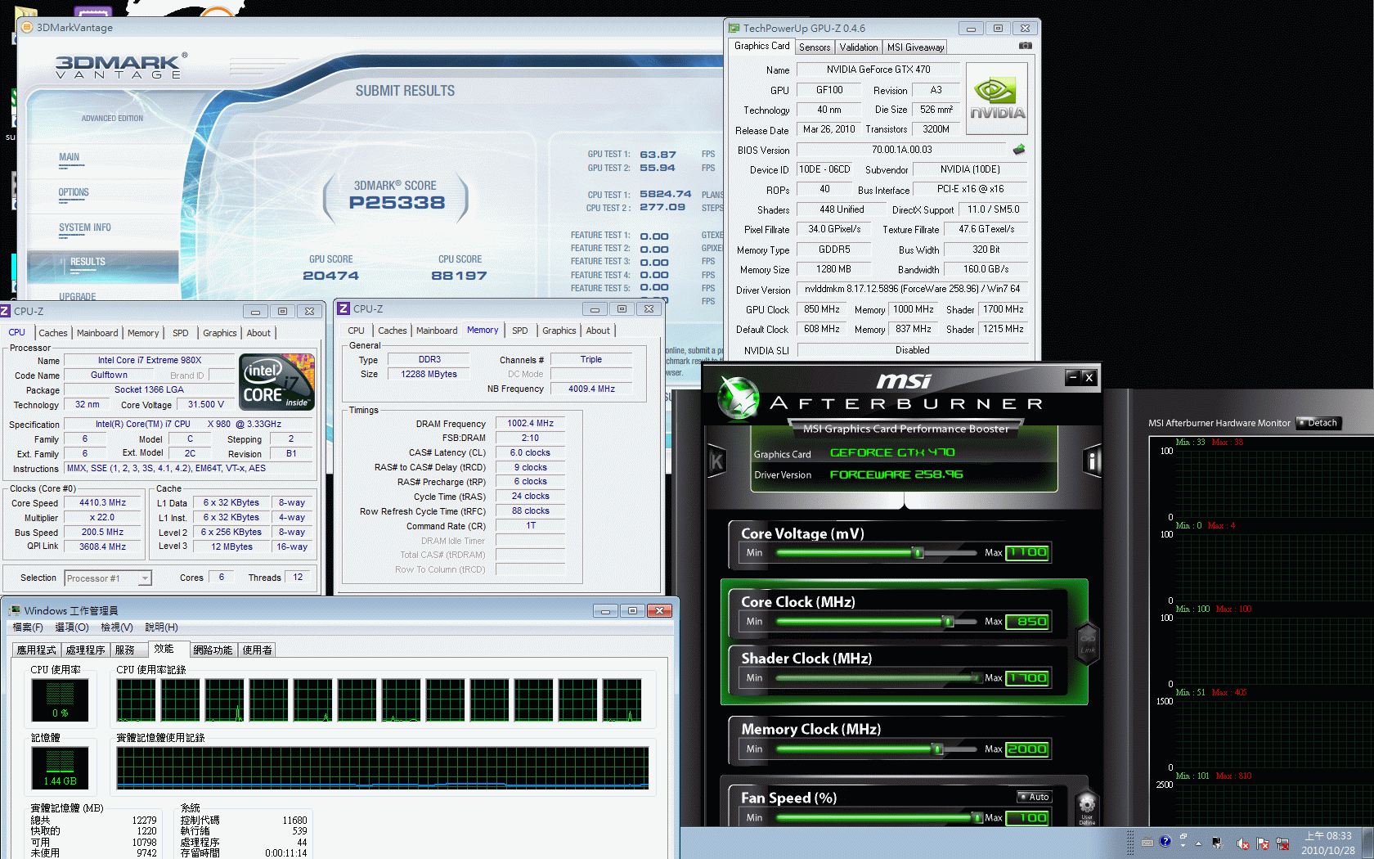Open the Action Center flag in the tray
The height and width of the screenshot is (859, 1374).
tap(1263, 843)
